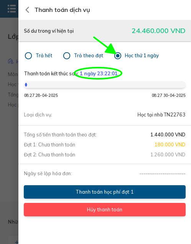Click the plus icon in dimmed page
The image size is (191, 244).
16,242
